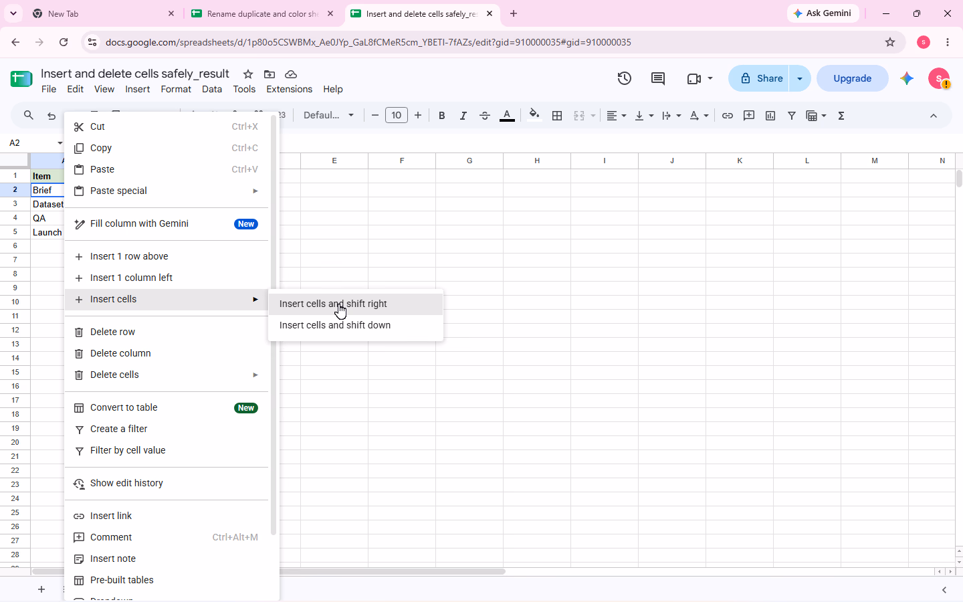Click the move to folder icon
963x602 pixels.
click(x=270, y=74)
